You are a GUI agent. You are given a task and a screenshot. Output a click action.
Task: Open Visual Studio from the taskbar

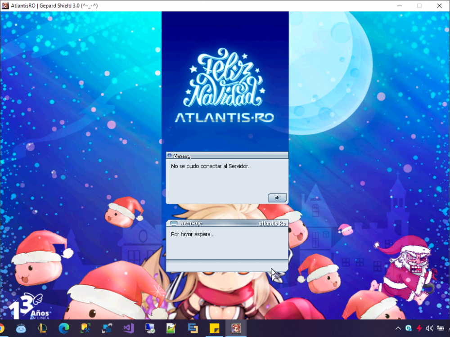(x=129, y=328)
